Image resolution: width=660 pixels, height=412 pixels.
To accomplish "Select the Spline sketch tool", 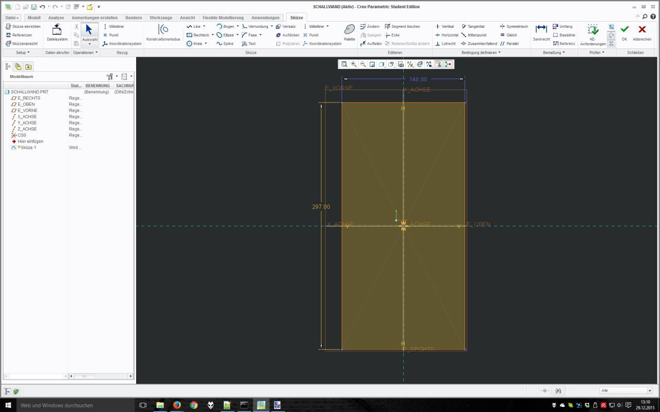I will (225, 44).
